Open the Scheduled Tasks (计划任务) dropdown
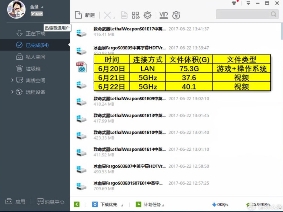Viewport: 283px width, 212px height. [150, 204]
